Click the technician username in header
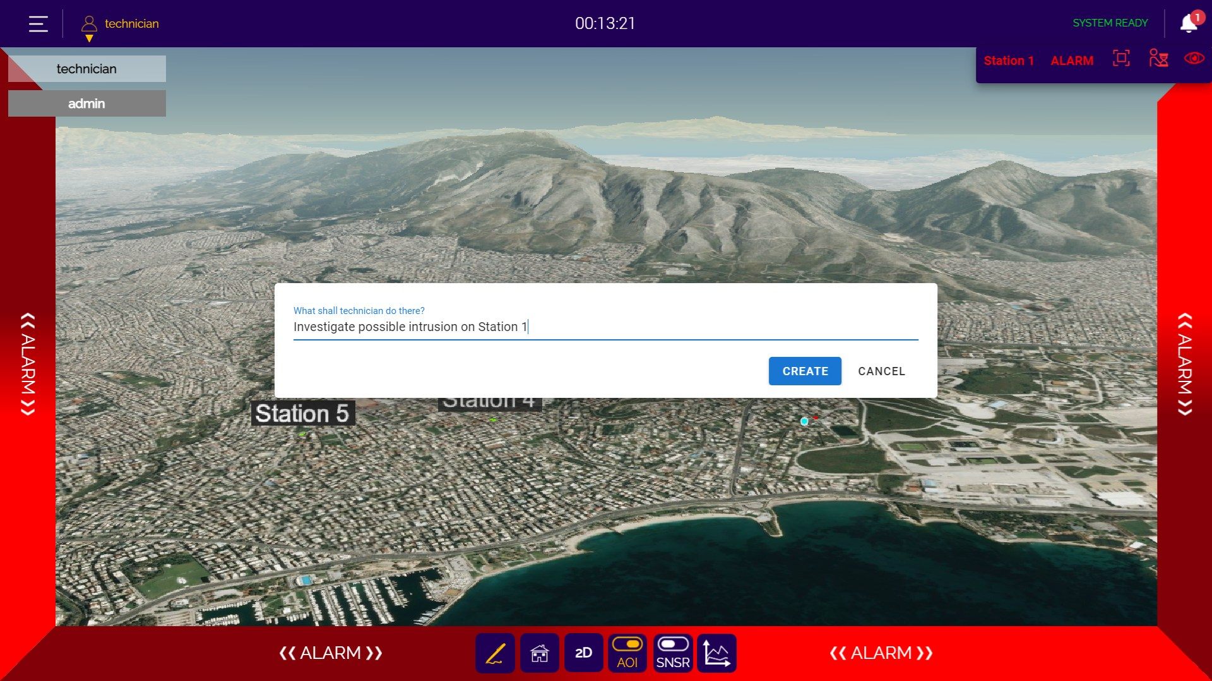The height and width of the screenshot is (681, 1212). pyautogui.click(x=132, y=24)
